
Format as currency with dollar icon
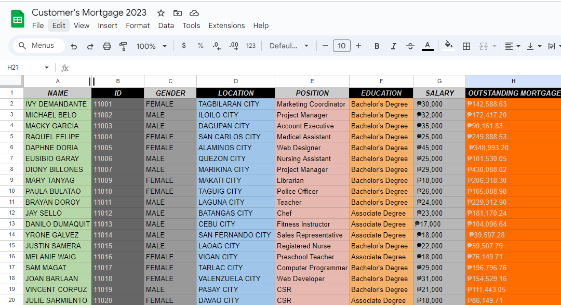click(184, 45)
